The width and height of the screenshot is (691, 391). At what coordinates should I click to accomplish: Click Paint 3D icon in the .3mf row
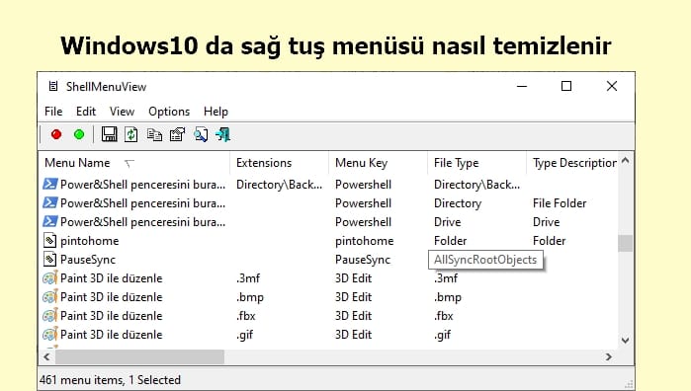click(50, 277)
